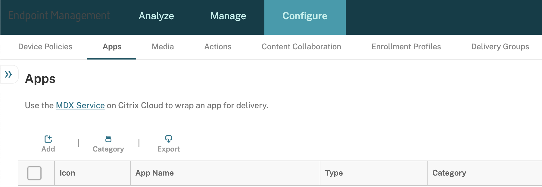The image size is (542, 187).
Task: Switch to the Manage tab
Action: (228, 16)
